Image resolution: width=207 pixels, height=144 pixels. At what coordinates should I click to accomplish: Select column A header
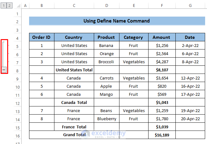(x=25, y=6)
